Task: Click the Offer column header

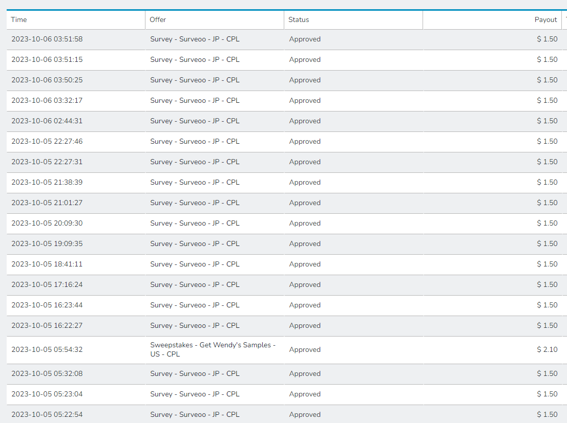Action: click(158, 20)
